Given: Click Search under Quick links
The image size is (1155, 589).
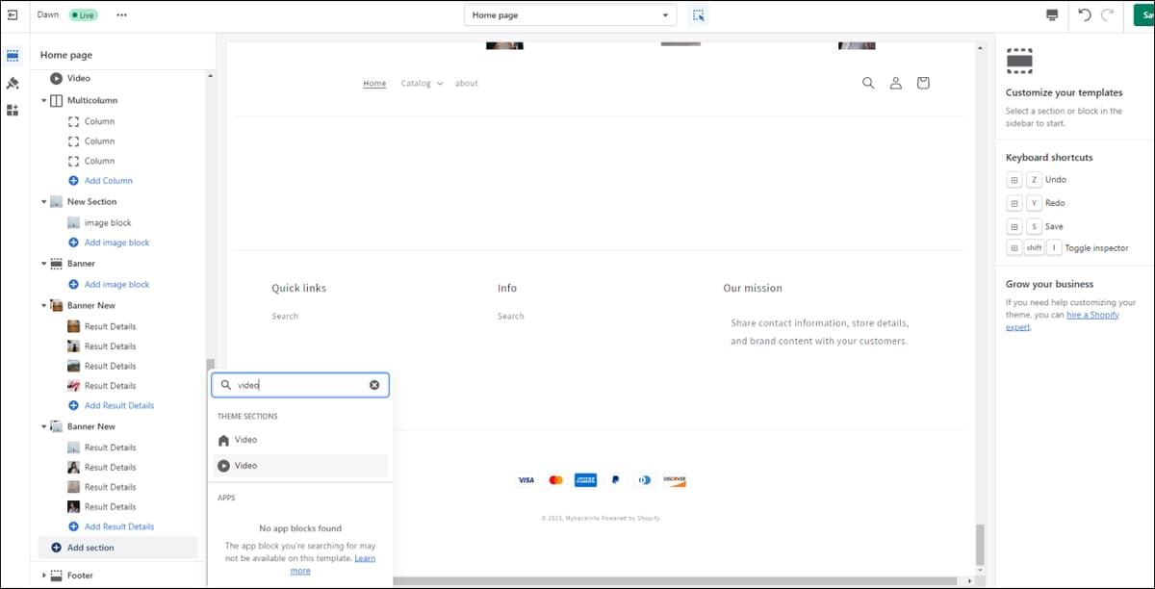Looking at the screenshot, I should tap(285, 317).
